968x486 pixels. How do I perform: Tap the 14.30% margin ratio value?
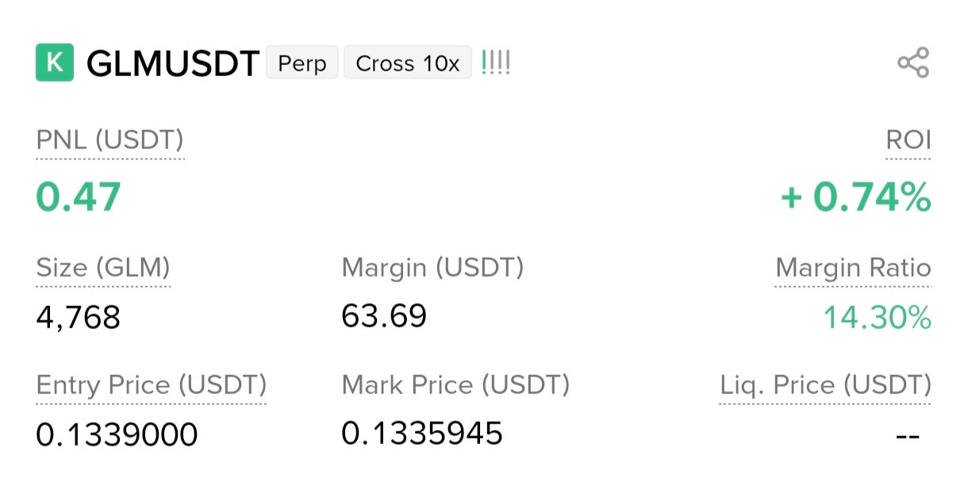tap(877, 319)
